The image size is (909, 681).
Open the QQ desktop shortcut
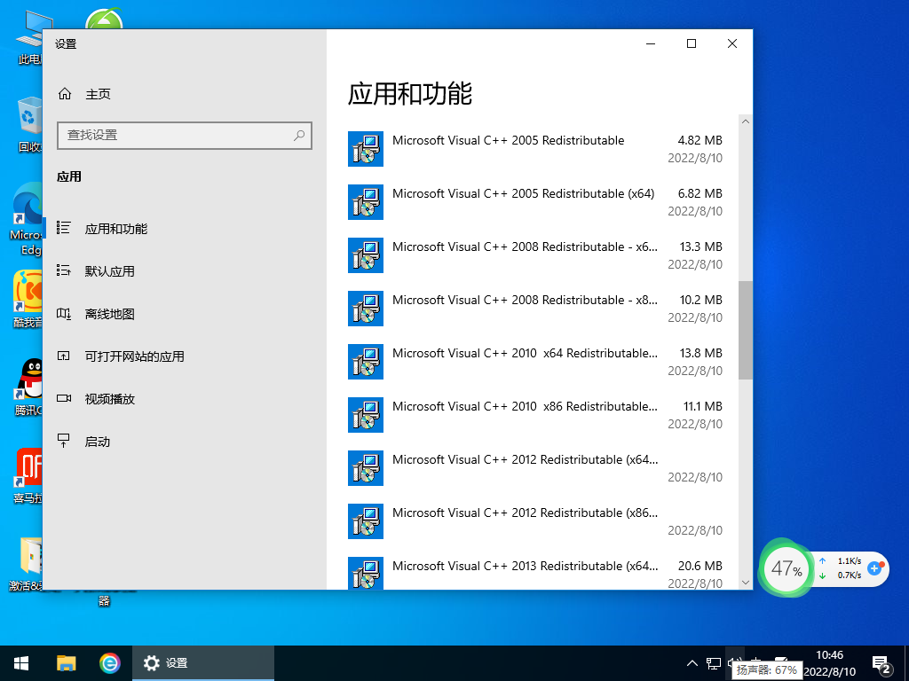click(28, 387)
